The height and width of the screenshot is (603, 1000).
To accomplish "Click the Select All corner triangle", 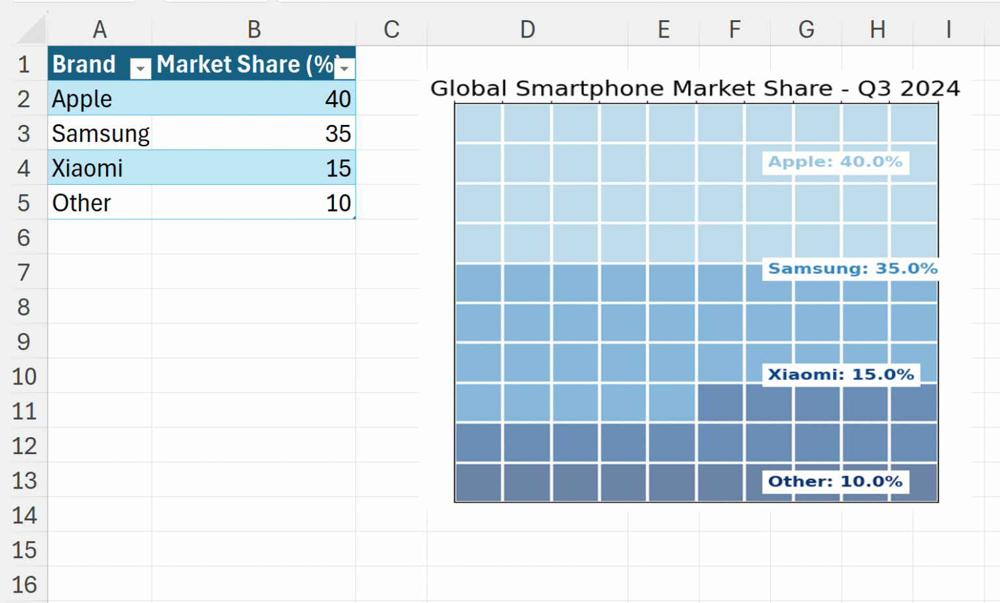I will (x=31, y=30).
